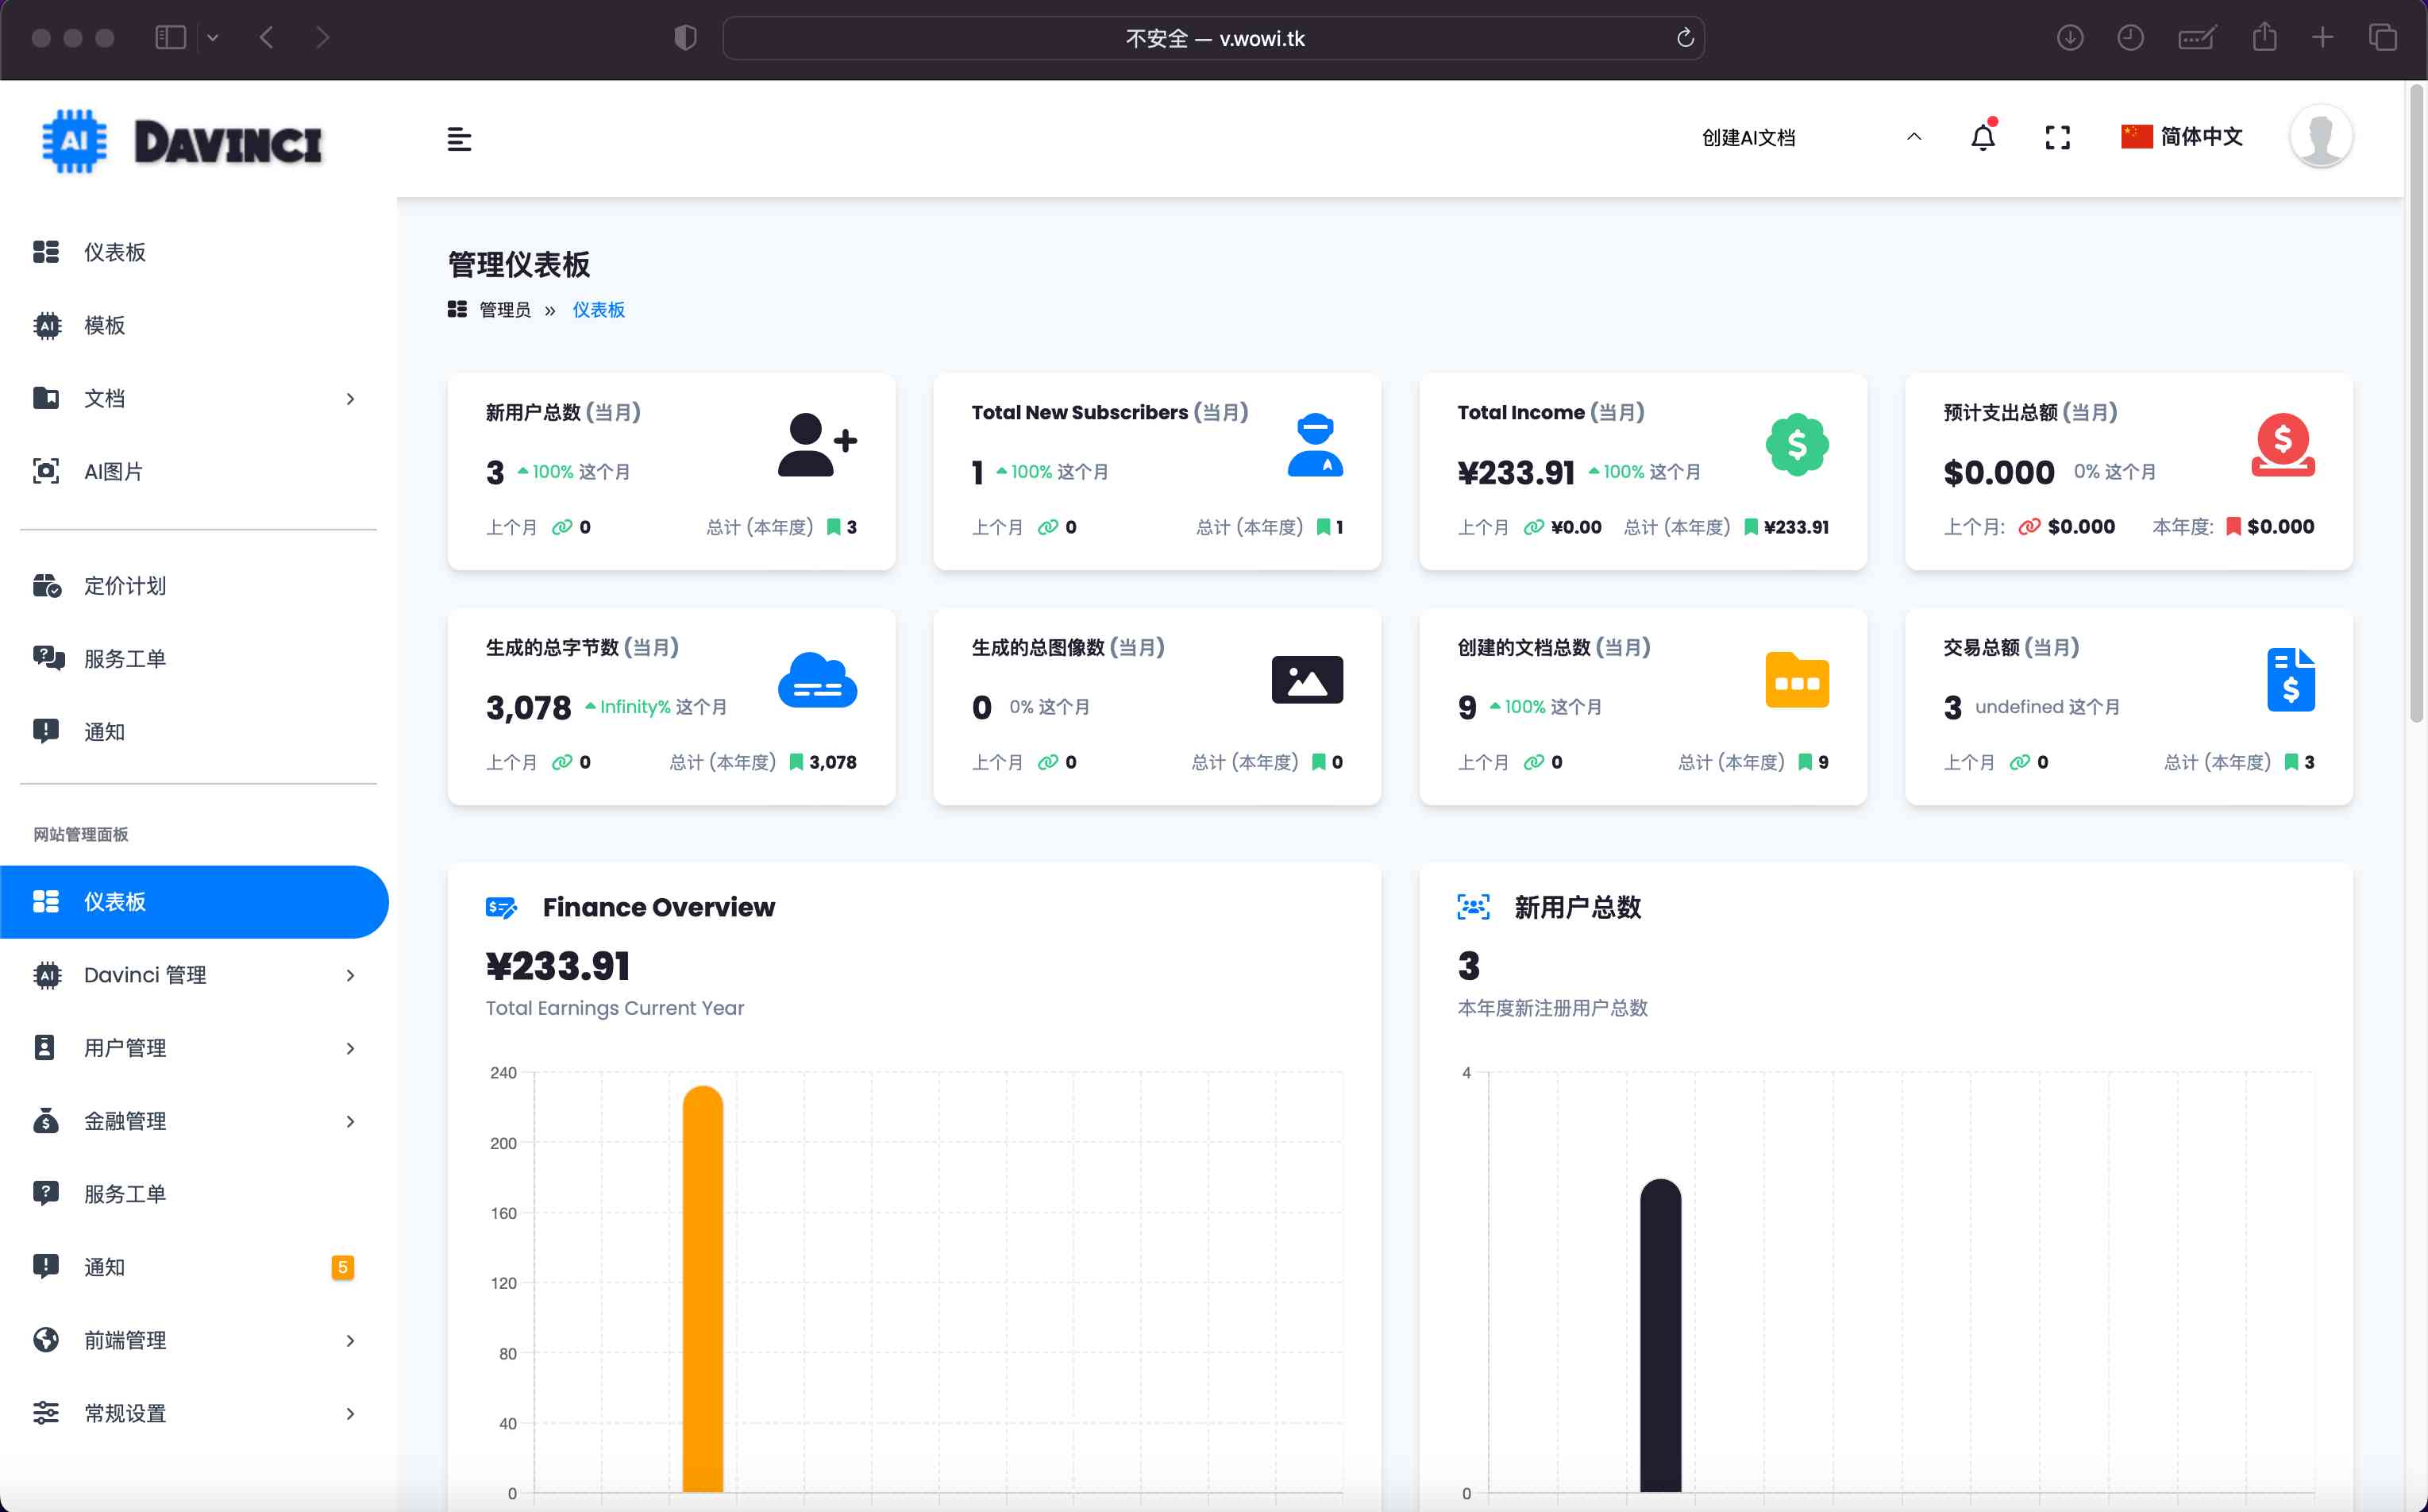This screenshot has width=2428, height=1512.
Task: Go forward in Safari
Action: tap(322, 38)
